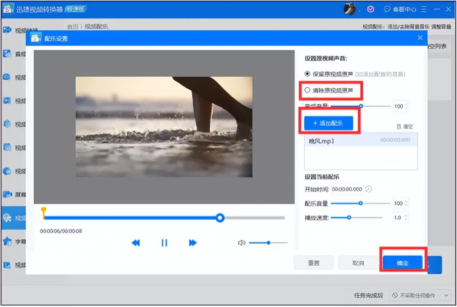The height and width of the screenshot is (307, 457).
Task: Click the 添加配乐 add music button
Action: point(329,123)
